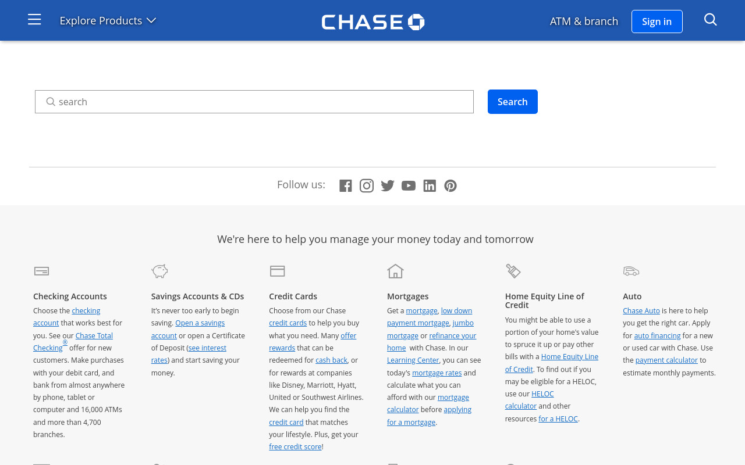Image resolution: width=745 pixels, height=465 pixels.
Task: Open Chase Twitter page
Action: pyautogui.click(x=388, y=186)
